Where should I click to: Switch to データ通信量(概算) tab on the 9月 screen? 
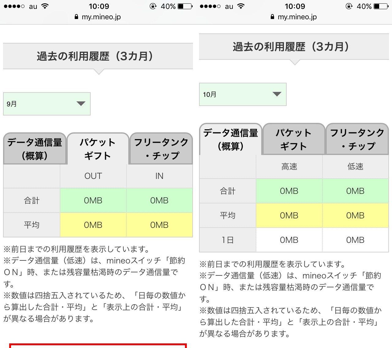coord(35,149)
